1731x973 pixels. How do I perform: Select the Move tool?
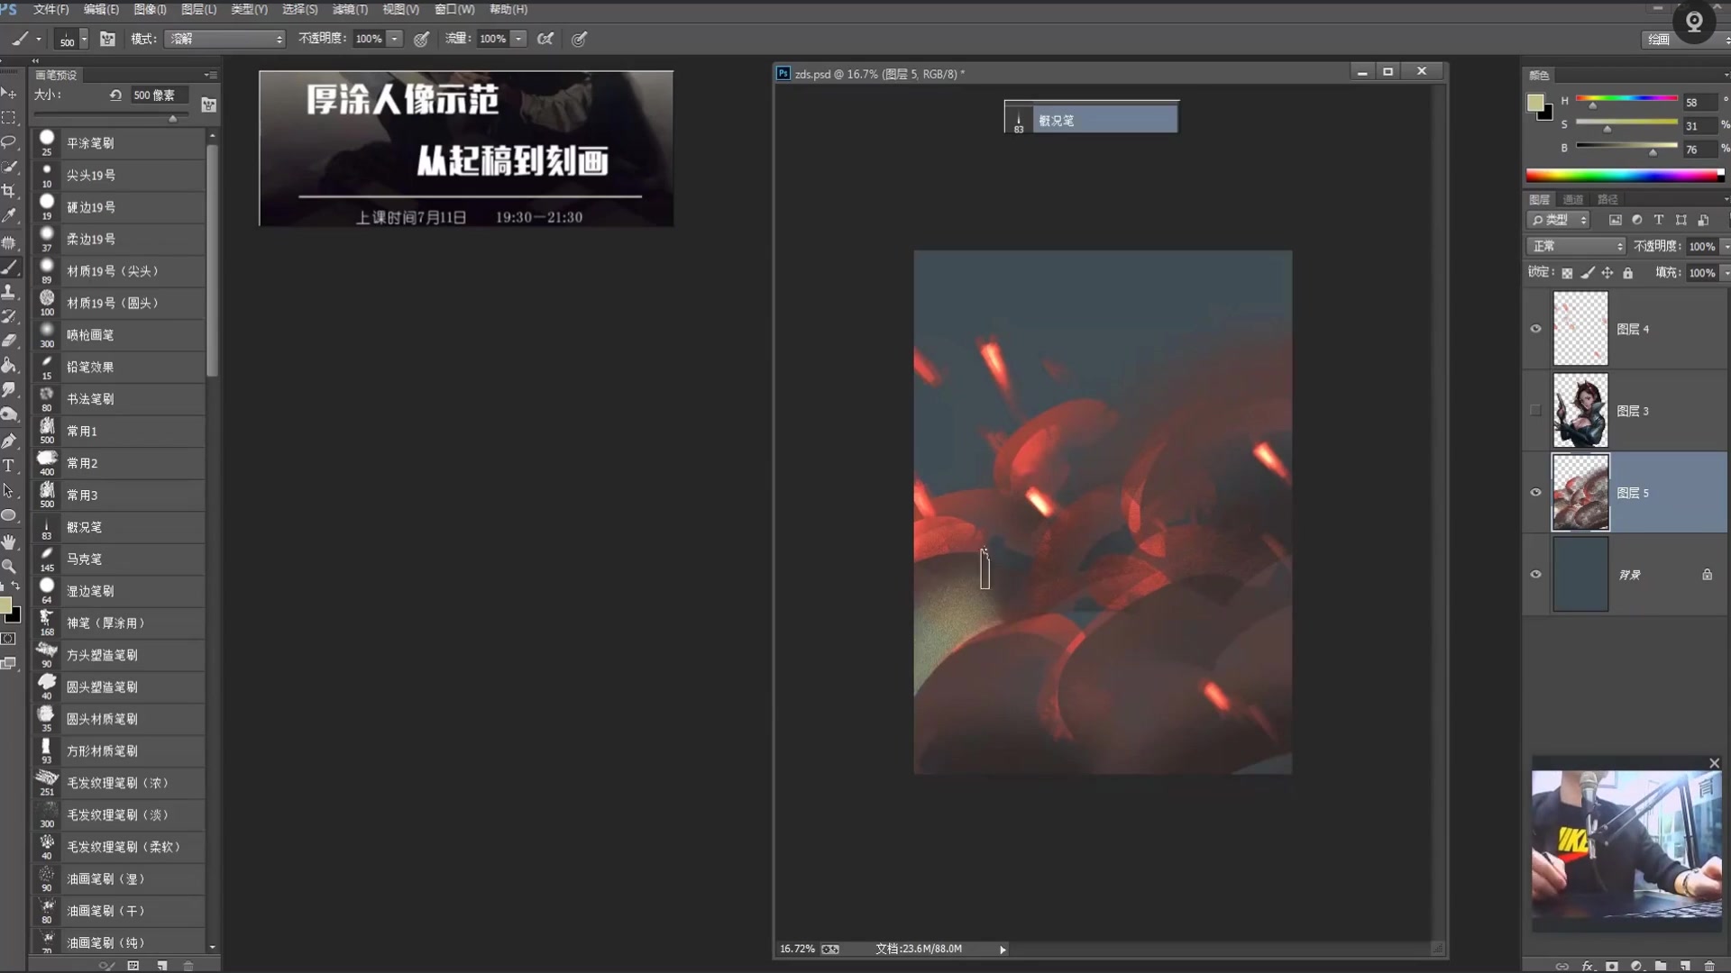9,93
